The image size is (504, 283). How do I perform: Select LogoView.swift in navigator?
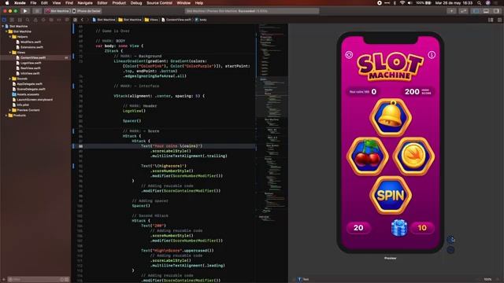coord(31,63)
